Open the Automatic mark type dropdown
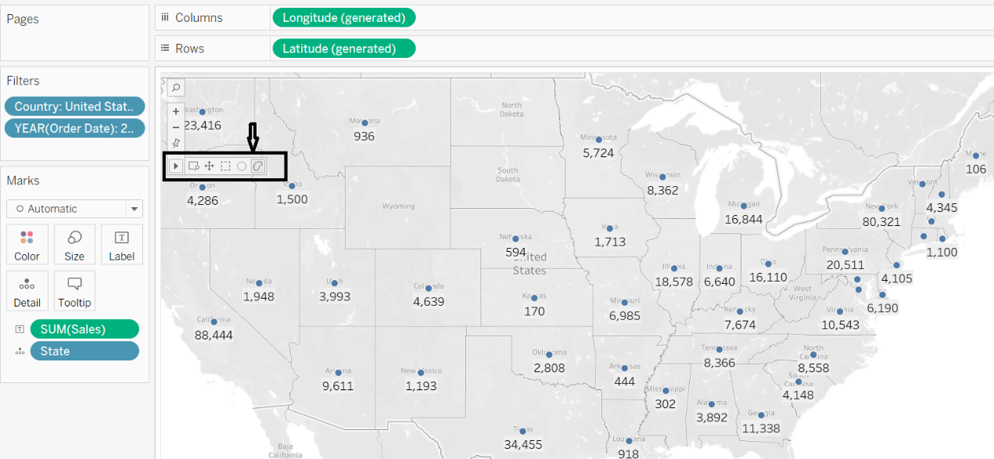The width and height of the screenshot is (994, 459). pos(74,209)
